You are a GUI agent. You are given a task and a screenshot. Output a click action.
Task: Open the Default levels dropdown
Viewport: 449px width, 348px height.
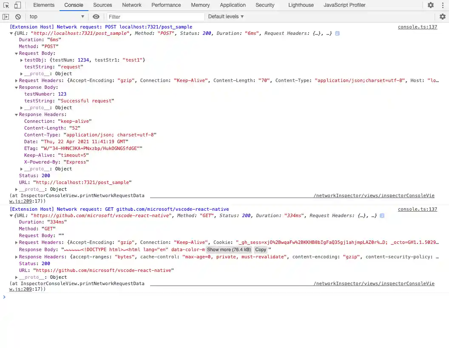(226, 17)
